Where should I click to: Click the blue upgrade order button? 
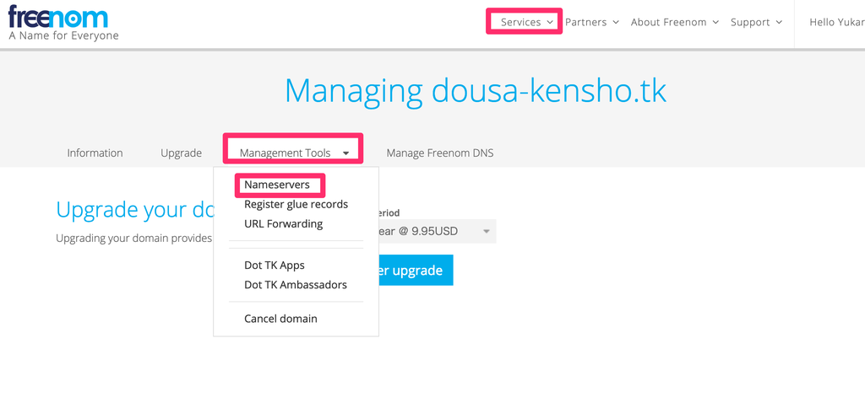(x=416, y=271)
